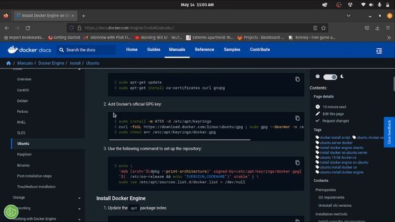Open the Give feedback side button

[x=389, y=132]
